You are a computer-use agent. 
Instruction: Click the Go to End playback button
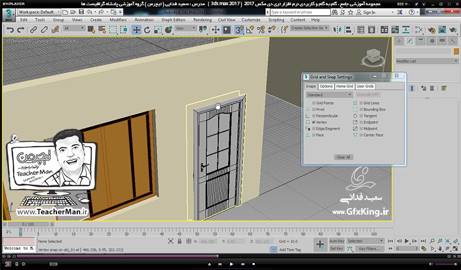click(423, 241)
